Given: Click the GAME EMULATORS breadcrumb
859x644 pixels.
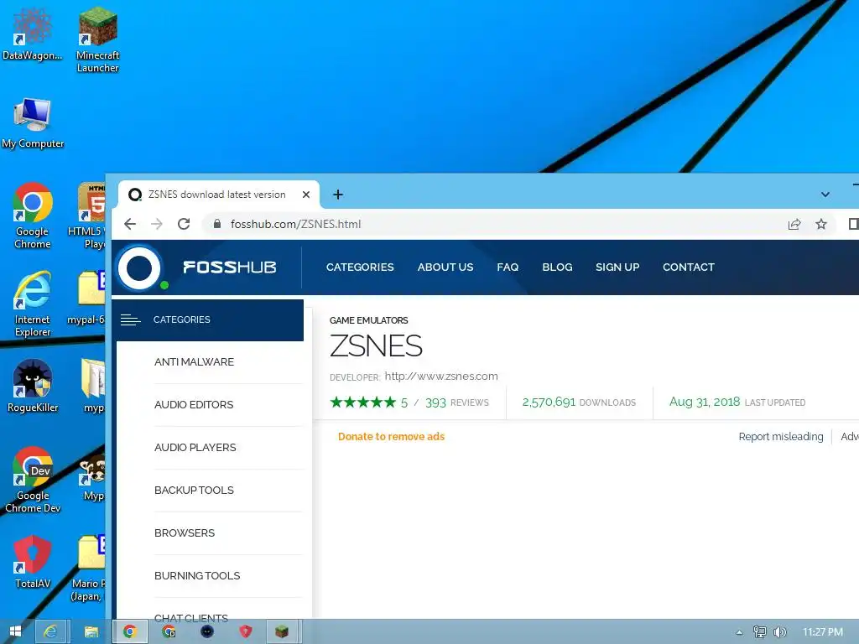Looking at the screenshot, I should point(369,320).
